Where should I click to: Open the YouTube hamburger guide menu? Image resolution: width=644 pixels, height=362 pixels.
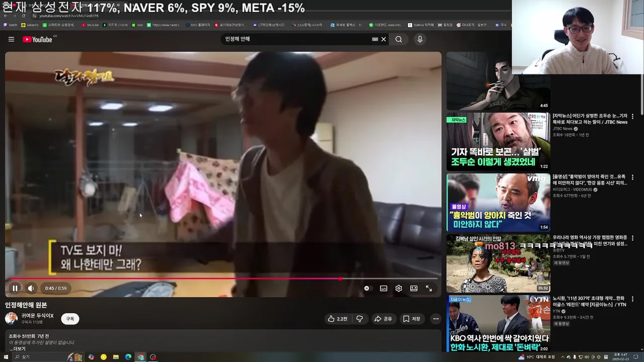(x=11, y=39)
